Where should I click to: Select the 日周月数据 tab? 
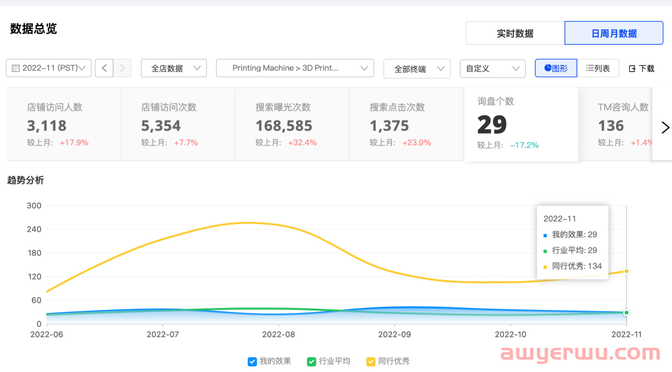pyautogui.click(x=614, y=34)
